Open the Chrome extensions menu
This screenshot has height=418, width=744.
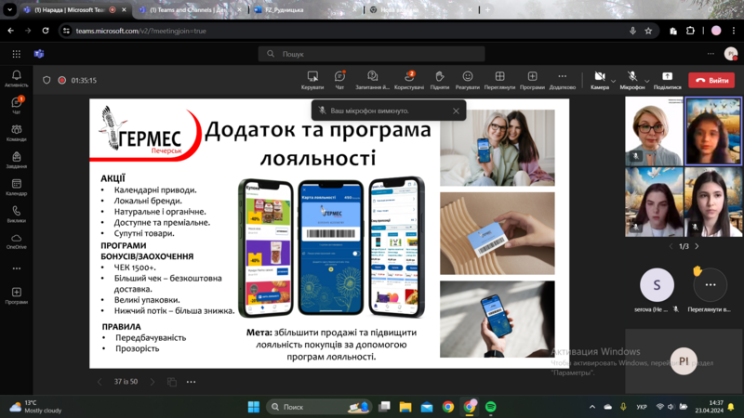[x=690, y=31]
